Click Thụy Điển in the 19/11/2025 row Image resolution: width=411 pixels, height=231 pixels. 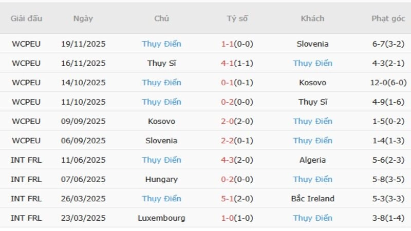click(x=161, y=44)
